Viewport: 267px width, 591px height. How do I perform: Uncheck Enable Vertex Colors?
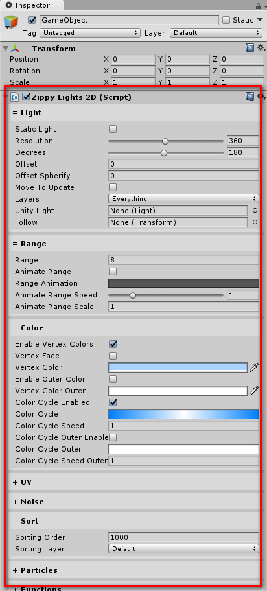[x=113, y=343]
